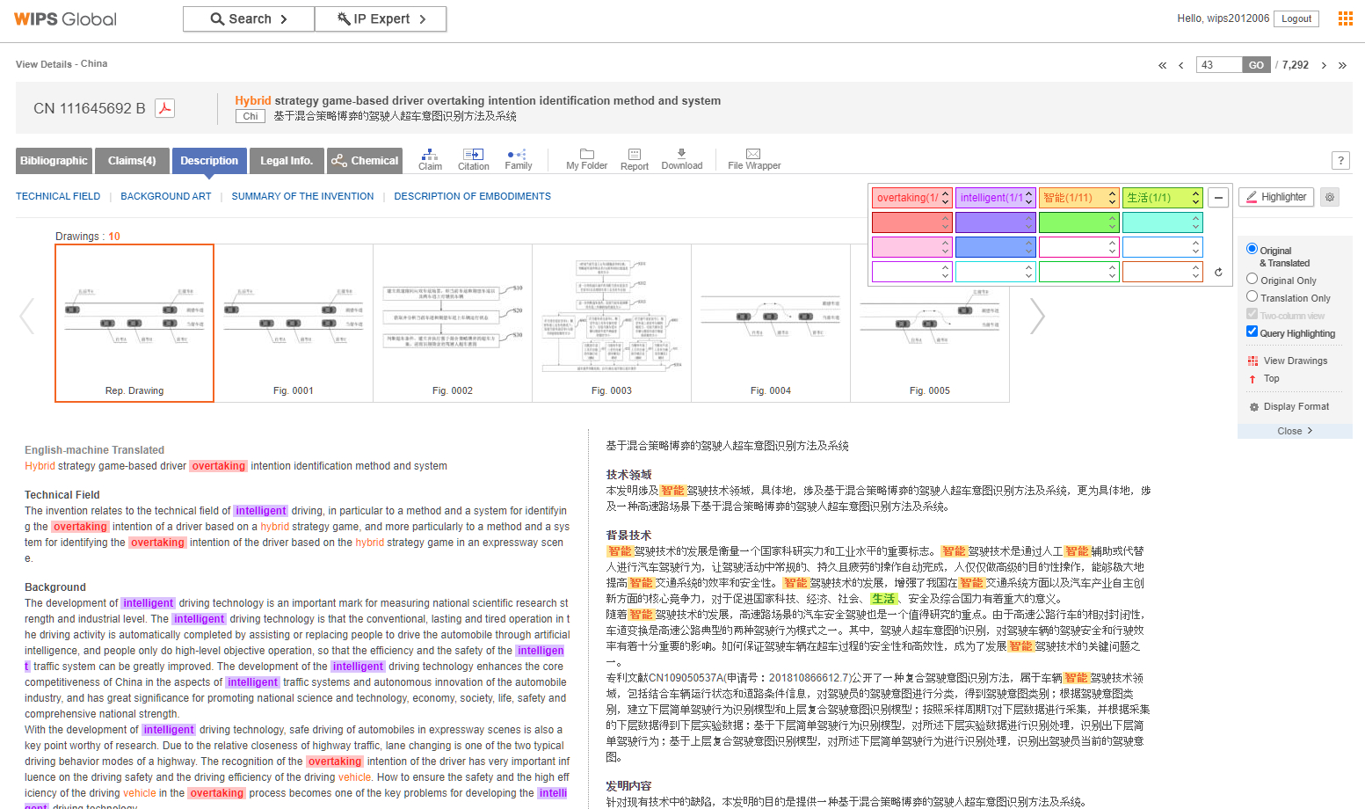Step through 智能 highlight matches
Screen dimensions: 1365x809
click(x=1112, y=198)
